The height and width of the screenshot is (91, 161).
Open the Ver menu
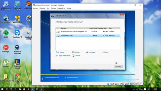(48, 8)
